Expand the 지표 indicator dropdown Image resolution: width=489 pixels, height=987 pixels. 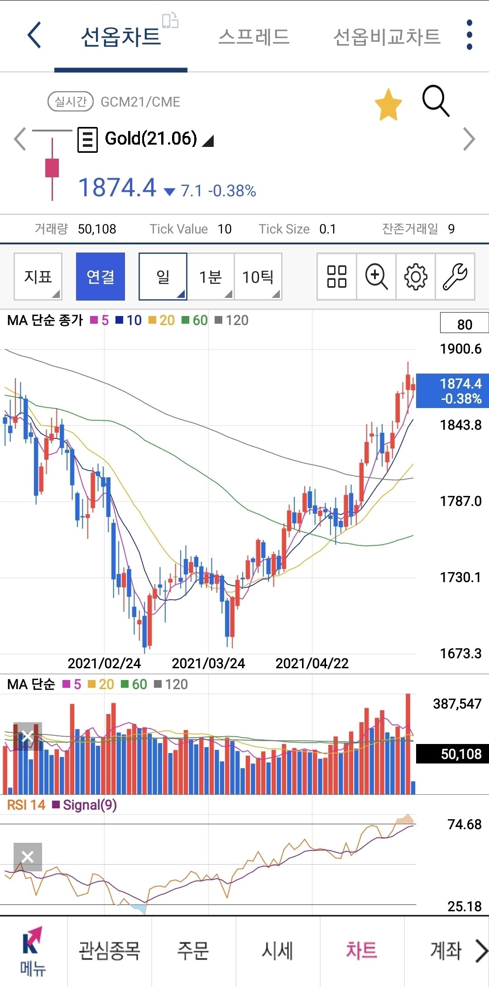click(x=38, y=277)
